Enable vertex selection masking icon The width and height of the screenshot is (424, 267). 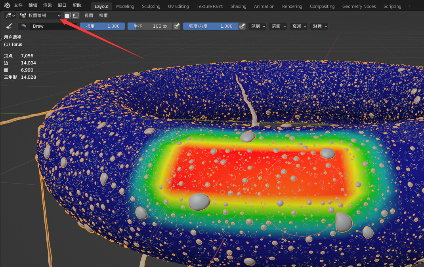click(x=75, y=15)
